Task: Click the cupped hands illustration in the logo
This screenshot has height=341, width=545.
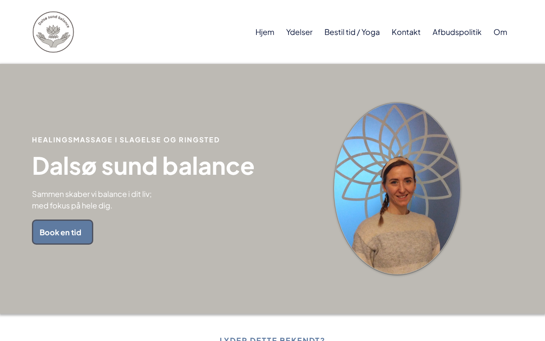Action: click(x=53, y=41)
